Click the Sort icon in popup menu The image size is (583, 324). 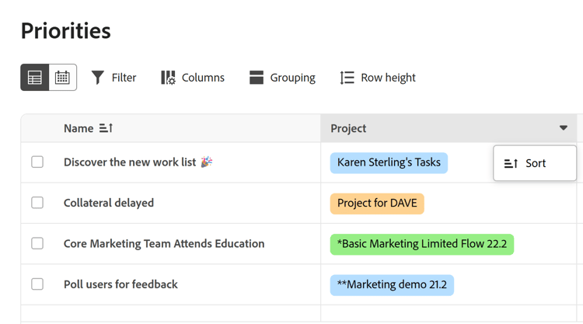coord(511,163)
